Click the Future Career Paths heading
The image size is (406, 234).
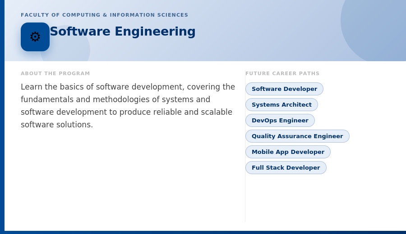(282, 73)
